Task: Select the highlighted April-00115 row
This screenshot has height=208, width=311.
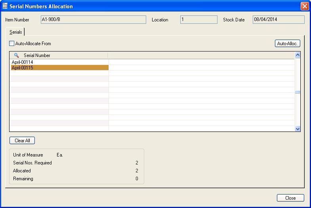Action: click(x=60, y=68)
